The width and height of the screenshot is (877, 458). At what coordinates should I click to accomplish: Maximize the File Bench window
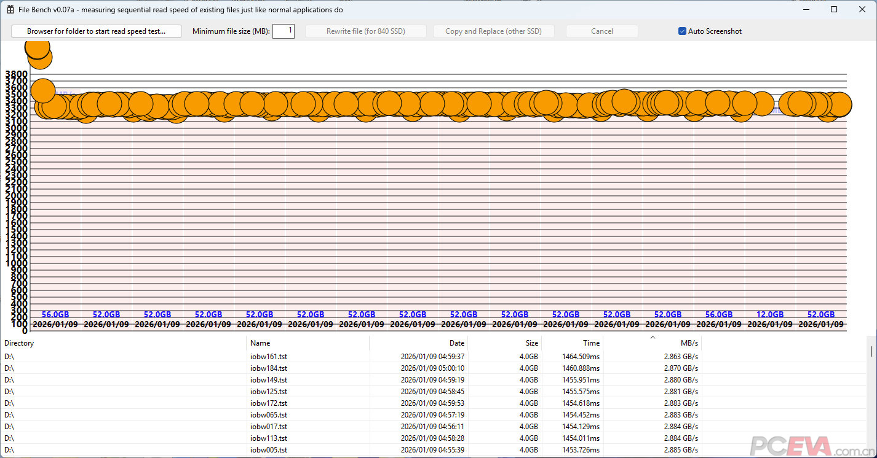point(834,10)
